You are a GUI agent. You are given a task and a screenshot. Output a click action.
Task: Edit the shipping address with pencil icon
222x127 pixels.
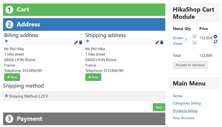[x=157, y=42]
